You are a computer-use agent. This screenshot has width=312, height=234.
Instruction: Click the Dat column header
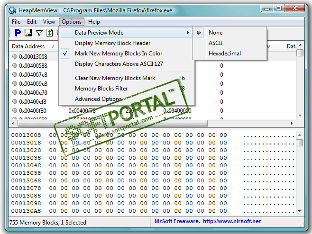291,46
